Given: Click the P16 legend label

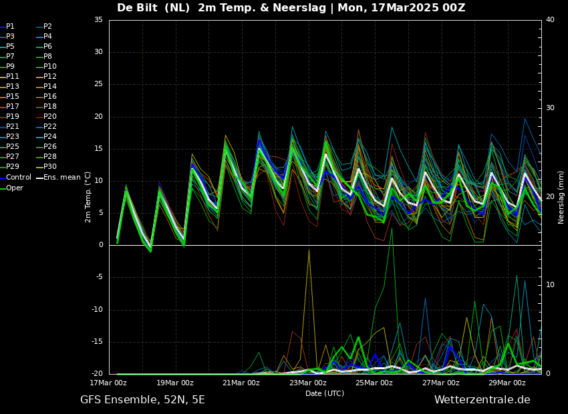Looking at the screenshot, I should (50, 97).
